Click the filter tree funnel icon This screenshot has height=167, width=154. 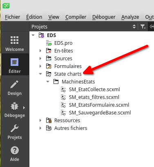pyautogui.click(x=143, y=26)
